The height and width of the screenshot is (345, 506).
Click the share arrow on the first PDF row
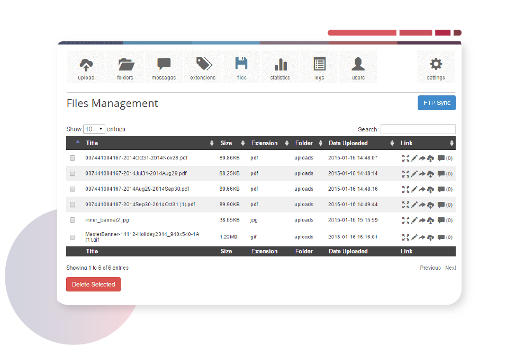point(422,158)
